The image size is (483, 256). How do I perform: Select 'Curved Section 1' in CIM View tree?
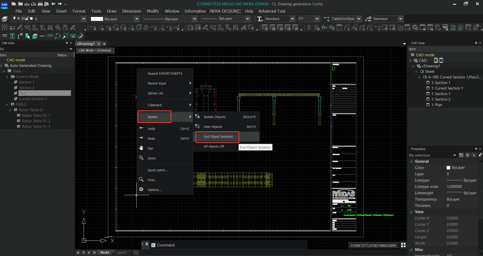33,99
